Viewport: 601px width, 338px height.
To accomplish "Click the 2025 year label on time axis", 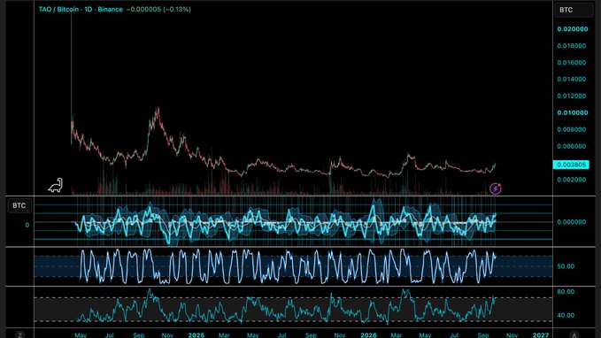I will 196,335.
